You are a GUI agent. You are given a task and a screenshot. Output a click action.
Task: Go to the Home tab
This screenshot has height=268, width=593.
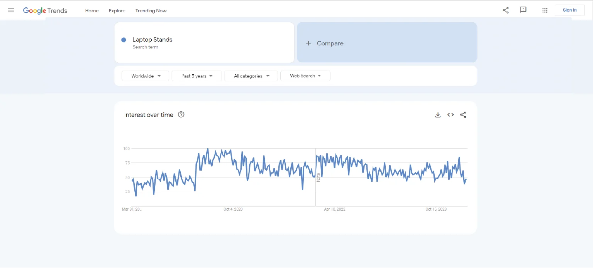point(92,11)
